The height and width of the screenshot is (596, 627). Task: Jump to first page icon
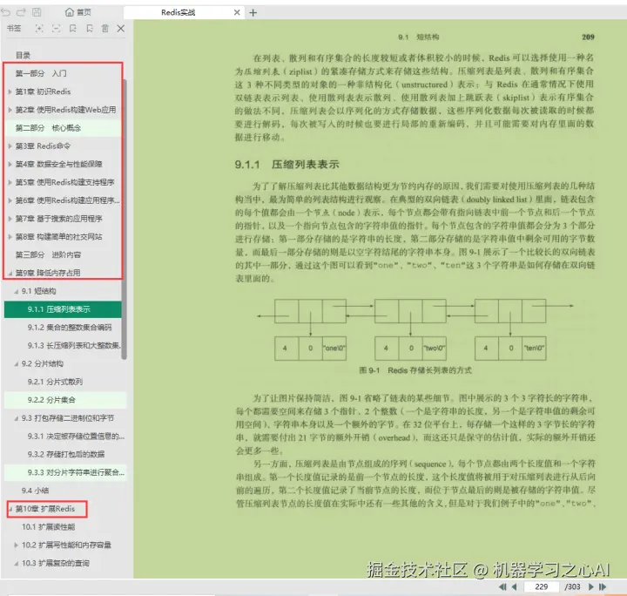pyautogui.click(x=502, y=586)
